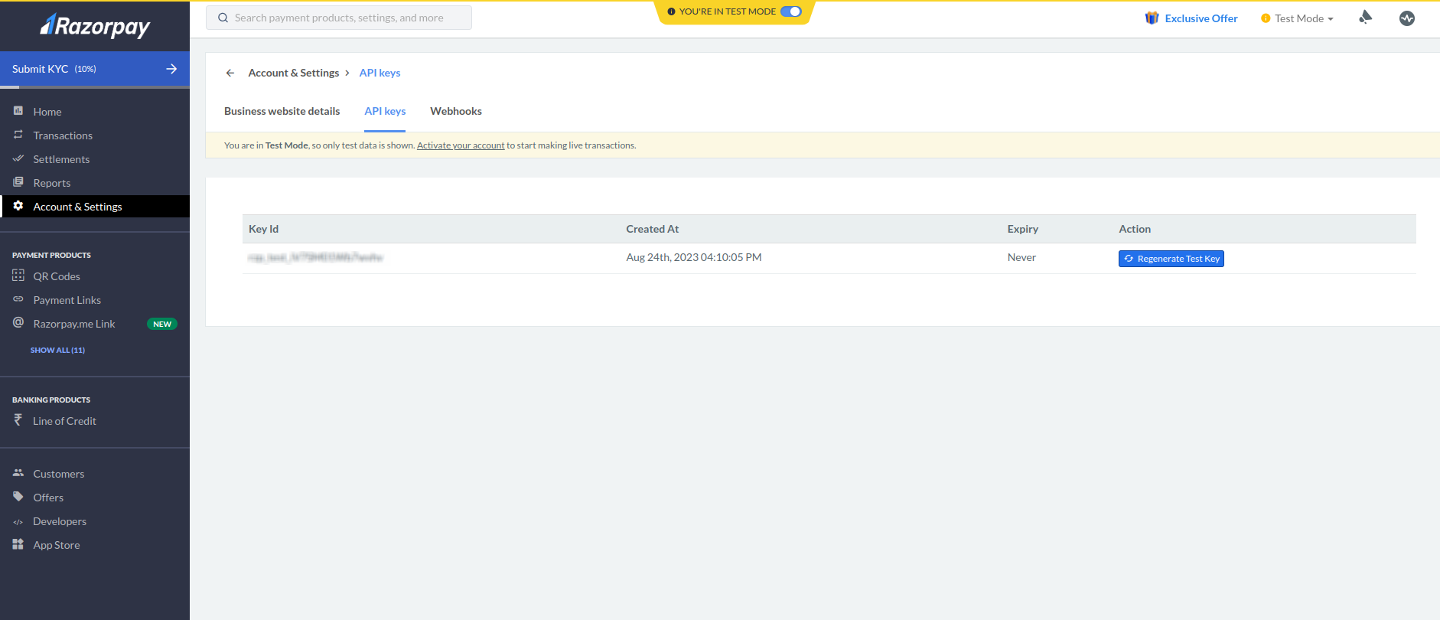
Task: Expand the Submit KYC arrow
Action: 171,69
